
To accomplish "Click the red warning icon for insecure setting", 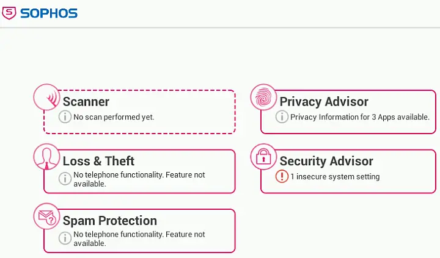I will (282, 176).
